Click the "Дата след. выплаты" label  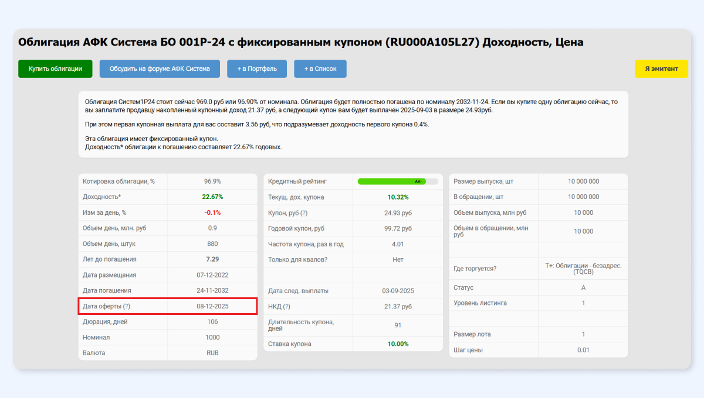(x=298, y=291)
